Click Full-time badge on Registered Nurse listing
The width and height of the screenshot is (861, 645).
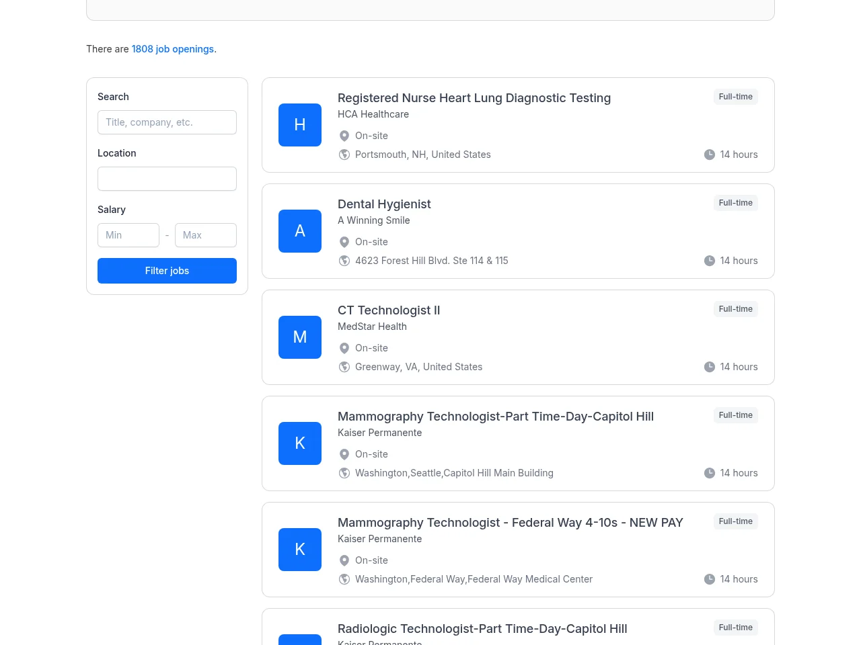coord(736,97)
